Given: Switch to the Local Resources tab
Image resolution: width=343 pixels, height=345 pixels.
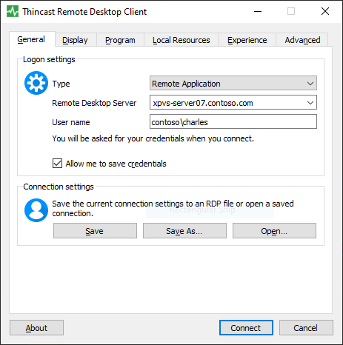Looking at the screenshot, I should (x=182, y=40).
